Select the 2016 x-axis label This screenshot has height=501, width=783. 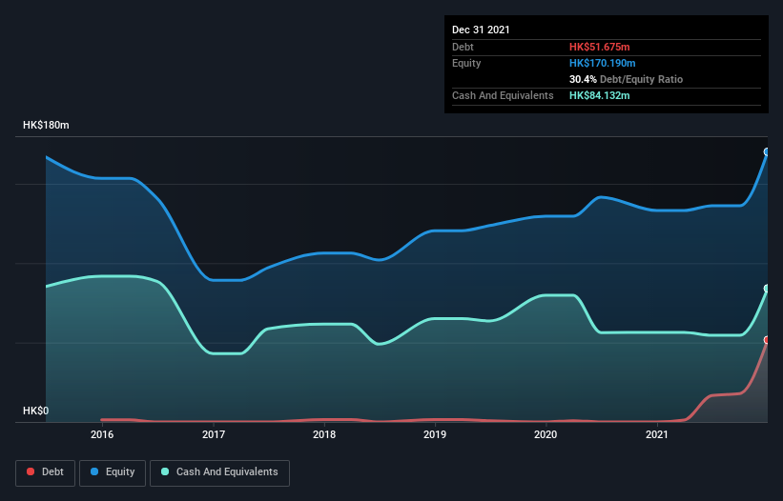(x=102, y=434)
